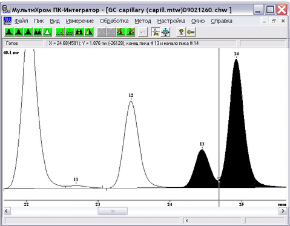Click the first red-crossed delete peak icon
This screenshot has width=290, height=226.
(120, 32)
